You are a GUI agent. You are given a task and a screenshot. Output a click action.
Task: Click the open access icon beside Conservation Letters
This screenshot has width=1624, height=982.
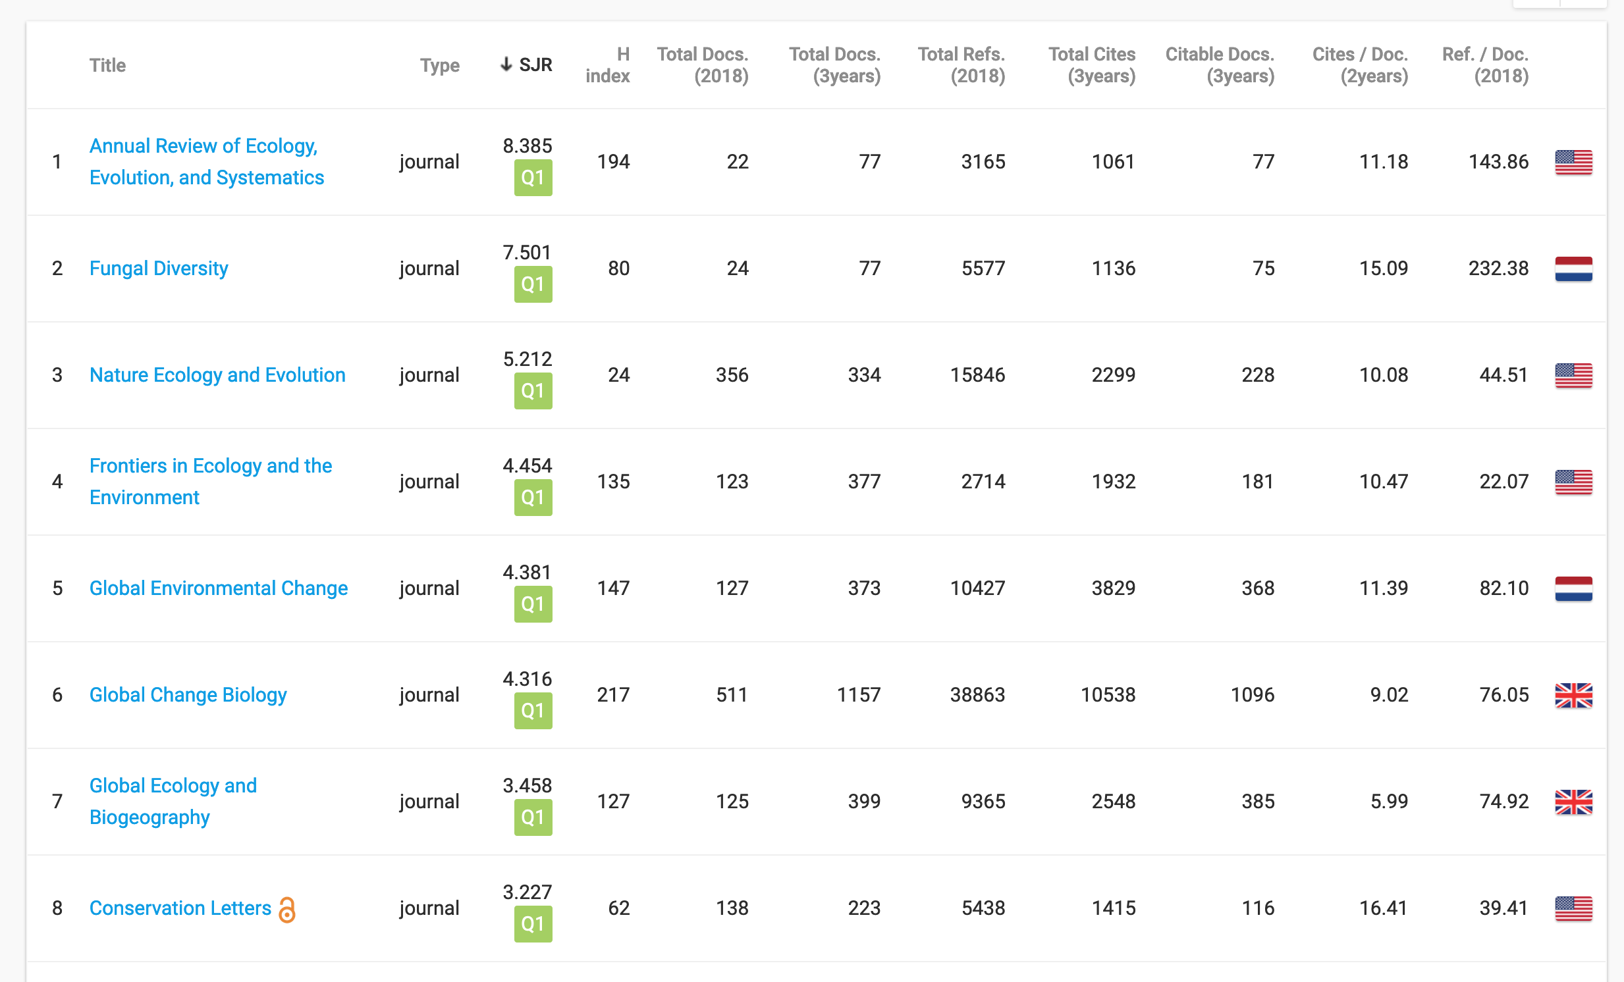[287, 909]
